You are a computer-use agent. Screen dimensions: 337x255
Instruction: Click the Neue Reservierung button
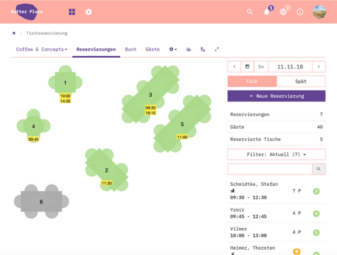[x=276, y=96]
